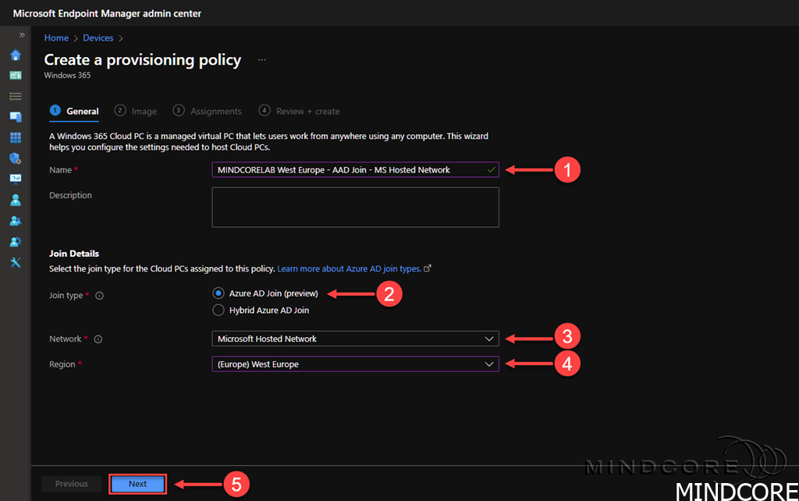Expand the sidebar with double chevron
The width and height of the screenshot is (799, 501).
pos(22,35)
